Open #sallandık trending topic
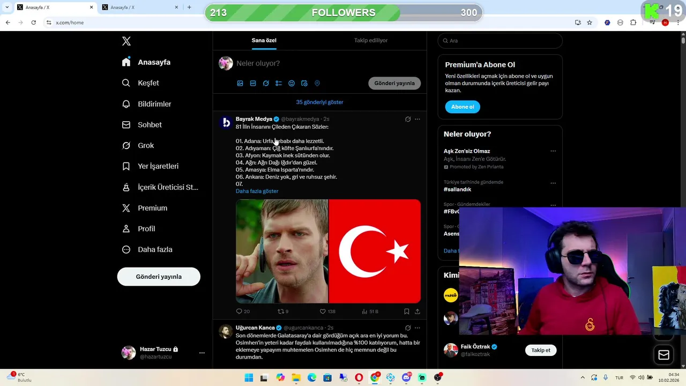Image resolution: width=686 pixels, height=386 pixels. 457,189
